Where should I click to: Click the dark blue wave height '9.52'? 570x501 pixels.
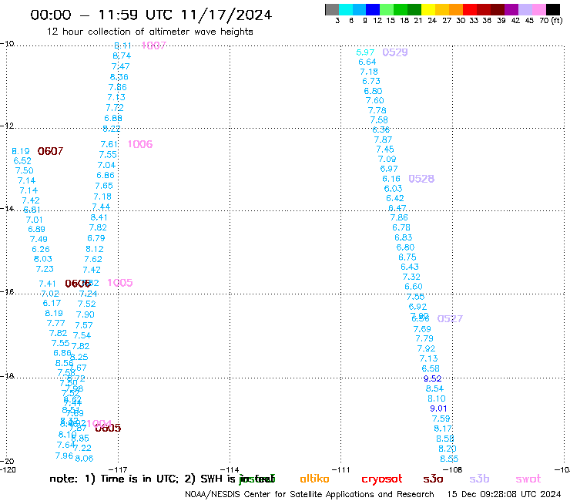tap(433, 378)
